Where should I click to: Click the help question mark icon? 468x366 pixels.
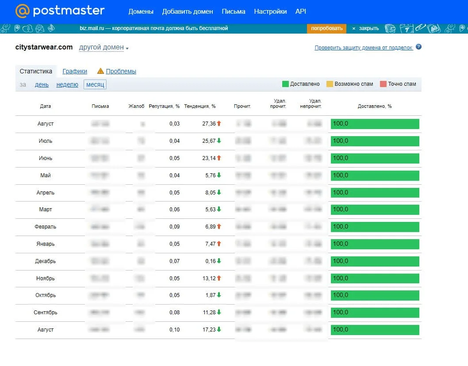click(x=418, y=47)
